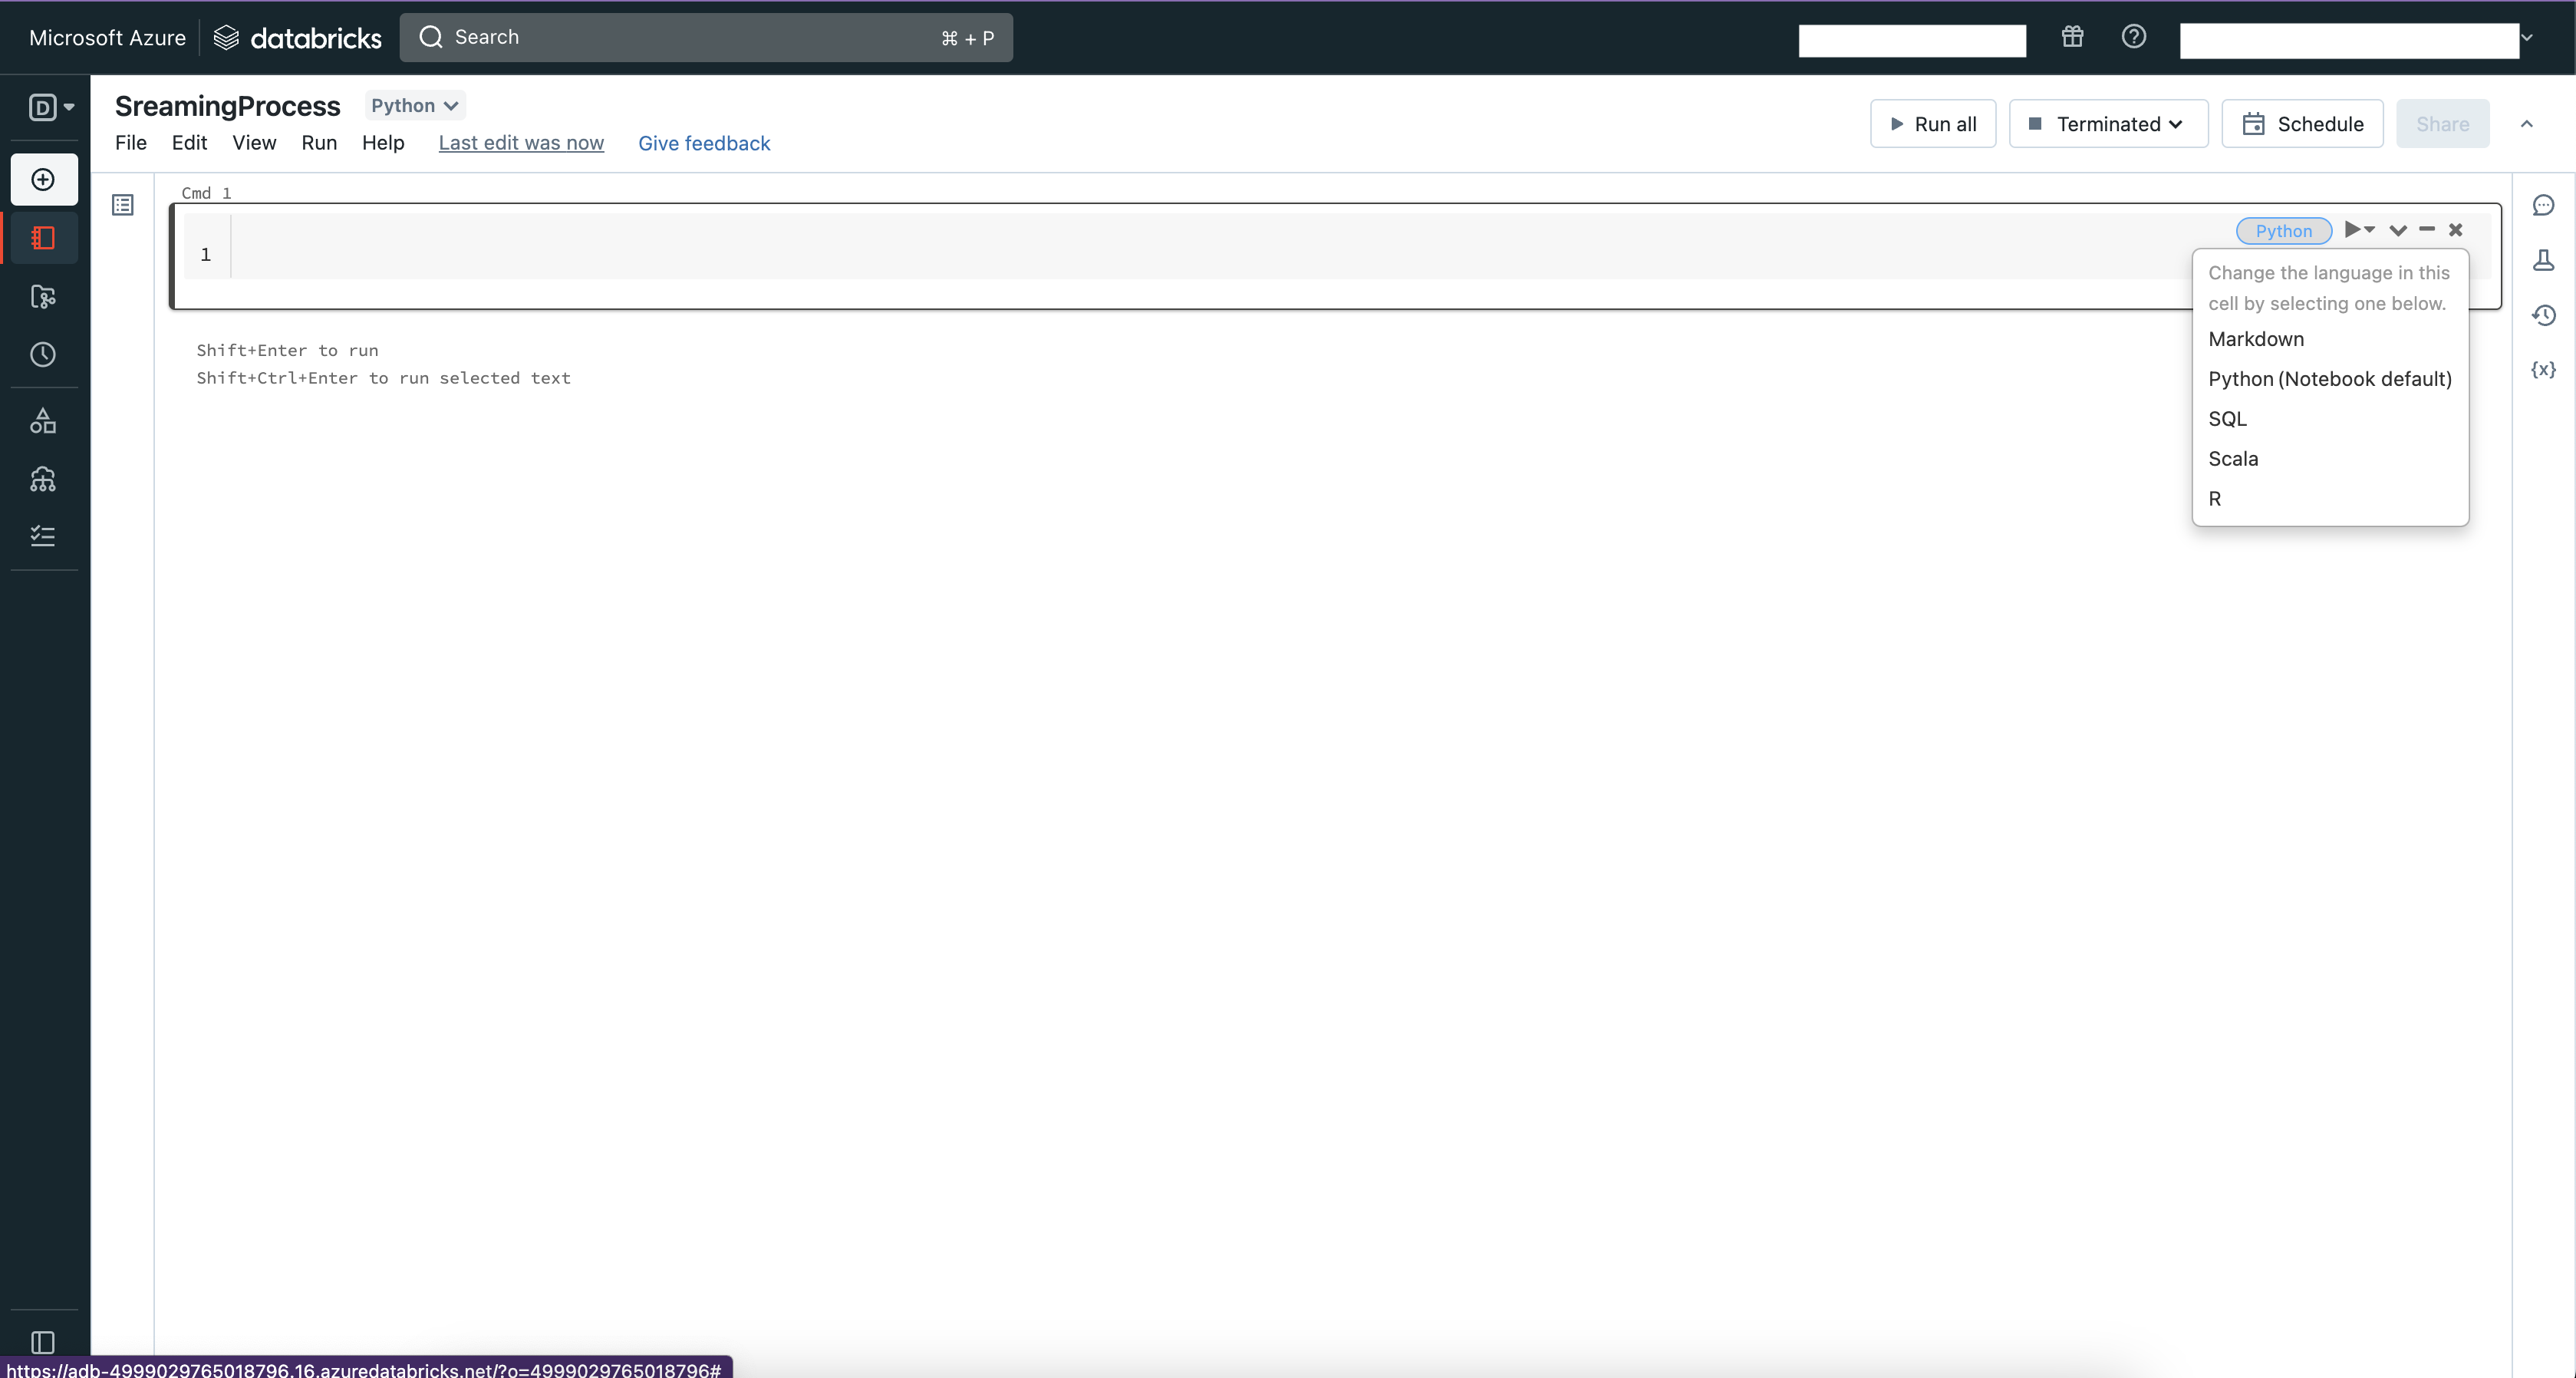Click the Last edit was now link
This screenshot has height=1378, width=2576.
521,143
